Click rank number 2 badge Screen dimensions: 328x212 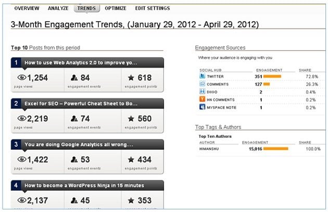click(x=16, y=103)
